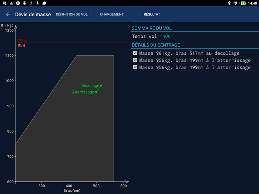This screenshot has height=194, width=259.
Task: Tap the download arrow notification icon
Action: point(38,3)
